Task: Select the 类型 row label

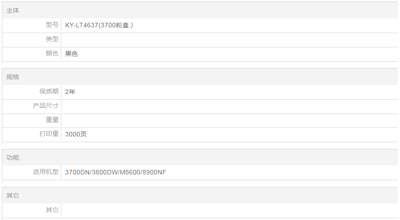Action: pos(52,39)
